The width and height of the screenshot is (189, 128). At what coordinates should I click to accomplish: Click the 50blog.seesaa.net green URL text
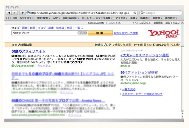click(x=23, y=66)
